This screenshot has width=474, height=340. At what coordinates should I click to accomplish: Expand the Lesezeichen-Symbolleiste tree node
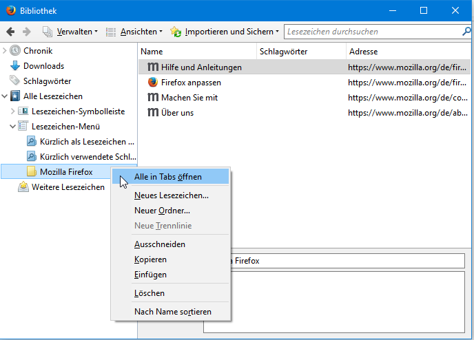click(x=12, y=111)
